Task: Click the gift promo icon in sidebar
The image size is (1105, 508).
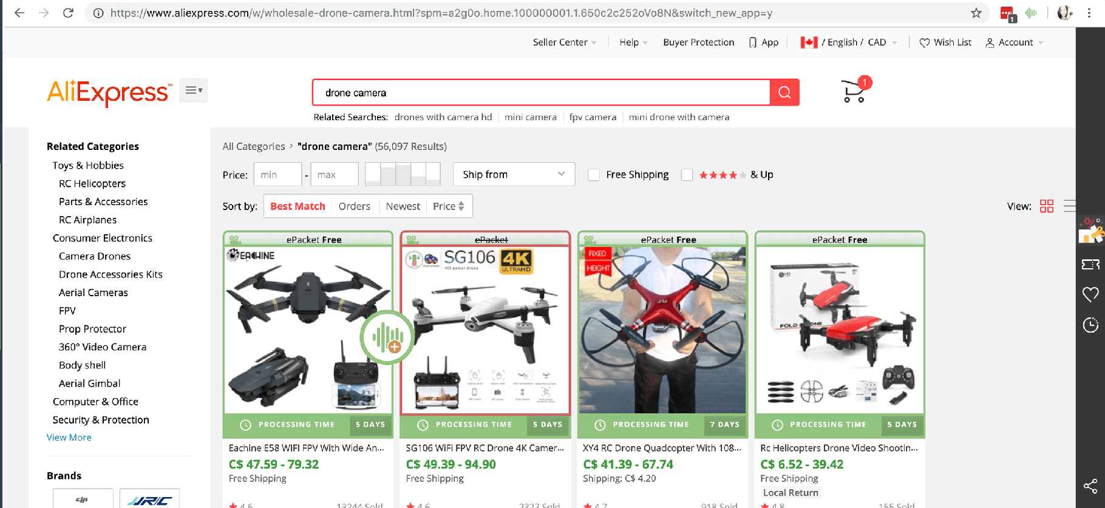Action: pyautogui.click(x=1090, y=231)
